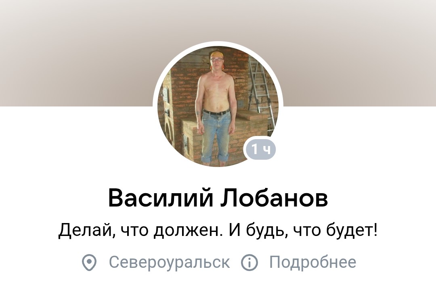Open the circular profile photo
436x290 pixels.
tap(218, 106)
